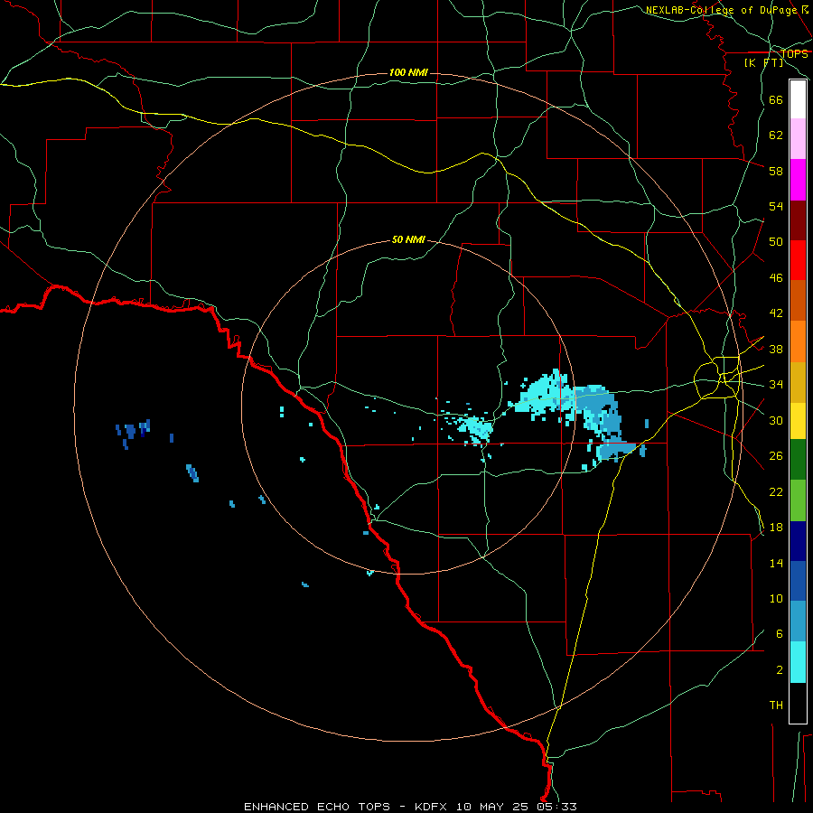
Task: Select the gold legend swatch
Action: pos(798,383)
